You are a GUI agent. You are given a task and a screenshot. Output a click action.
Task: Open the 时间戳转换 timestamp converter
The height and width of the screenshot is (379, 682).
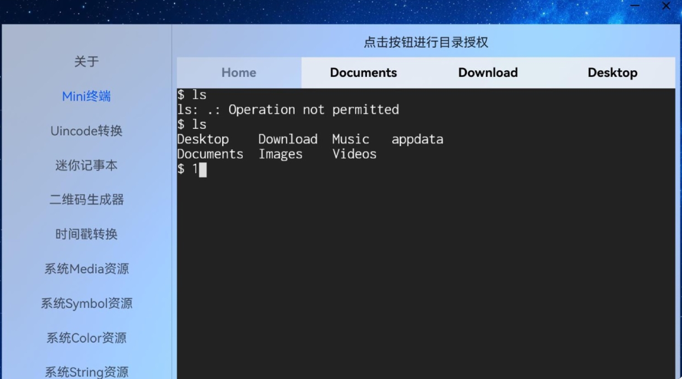coord(86,234)
